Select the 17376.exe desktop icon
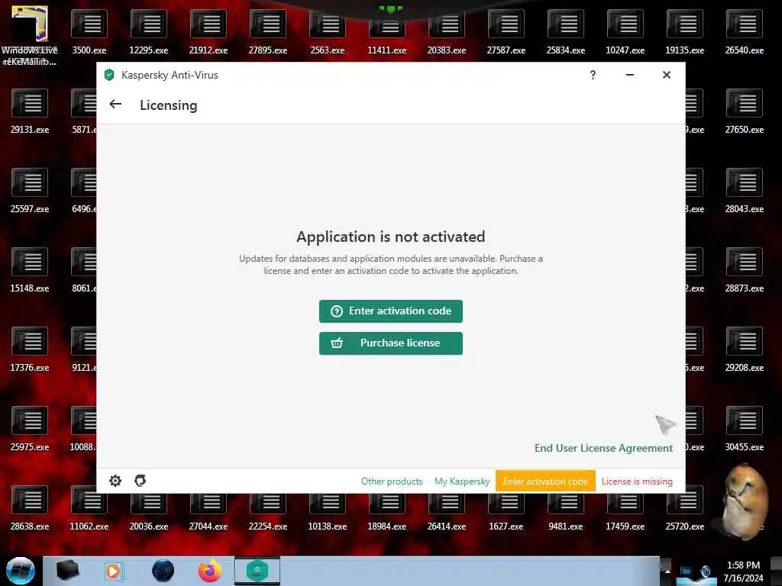Viewport: 782px width, 586px height. [x=30, y=349]
